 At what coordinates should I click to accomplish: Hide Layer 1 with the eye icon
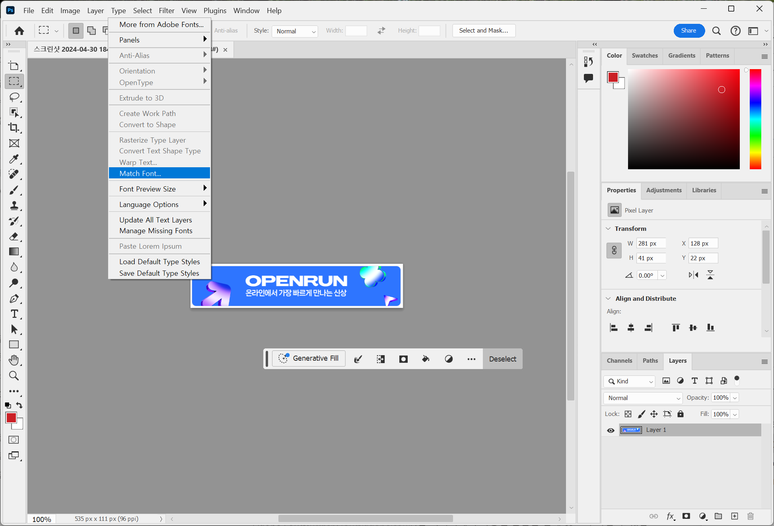click(x=611, y=430)
